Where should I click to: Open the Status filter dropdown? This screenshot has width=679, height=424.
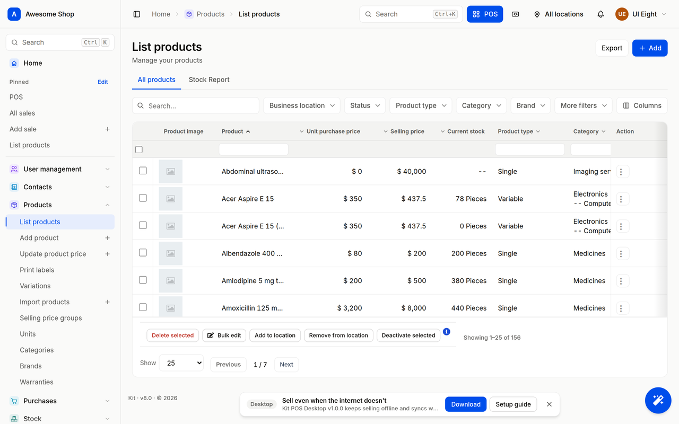[365, 105]
